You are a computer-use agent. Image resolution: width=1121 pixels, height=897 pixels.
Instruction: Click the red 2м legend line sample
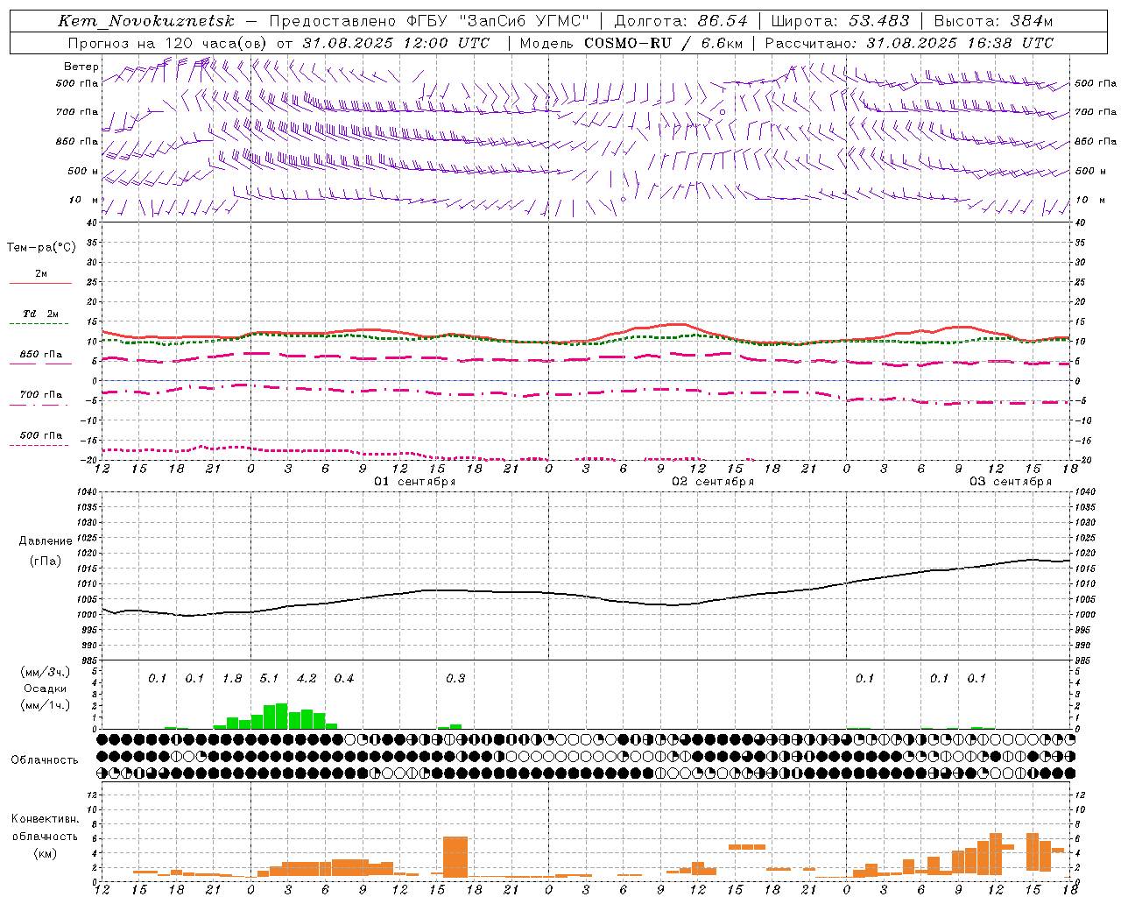click(40, 283)
